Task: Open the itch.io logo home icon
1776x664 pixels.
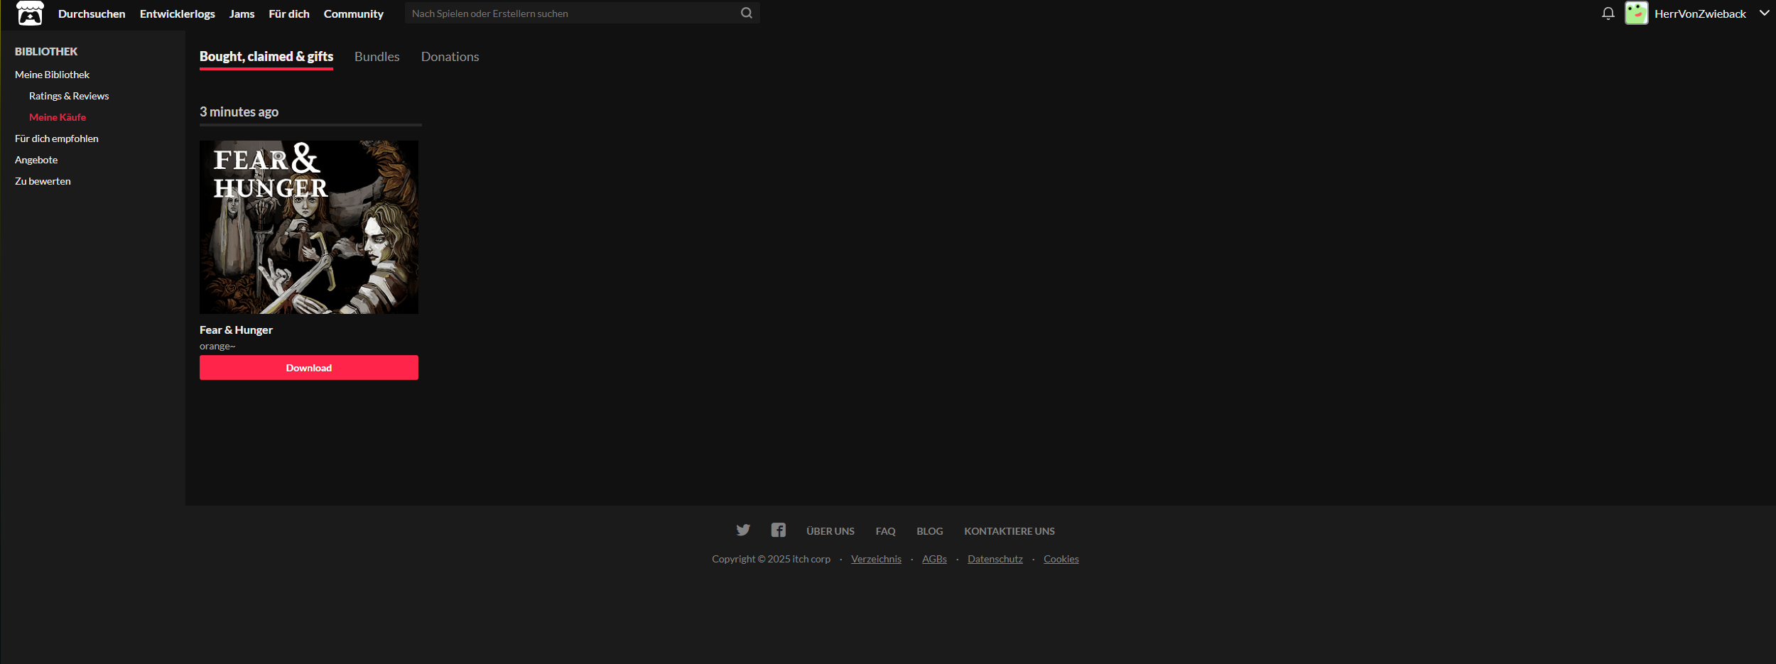Action: [30, 13]
